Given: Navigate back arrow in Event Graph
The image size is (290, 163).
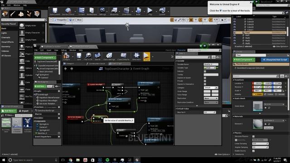Looking at the screenshot, I should pyautogui.click(x=65, y=69).
